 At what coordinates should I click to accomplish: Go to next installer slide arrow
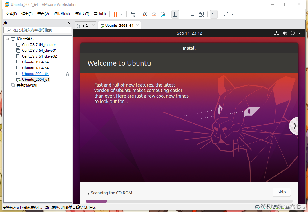(x=294, y=126)
